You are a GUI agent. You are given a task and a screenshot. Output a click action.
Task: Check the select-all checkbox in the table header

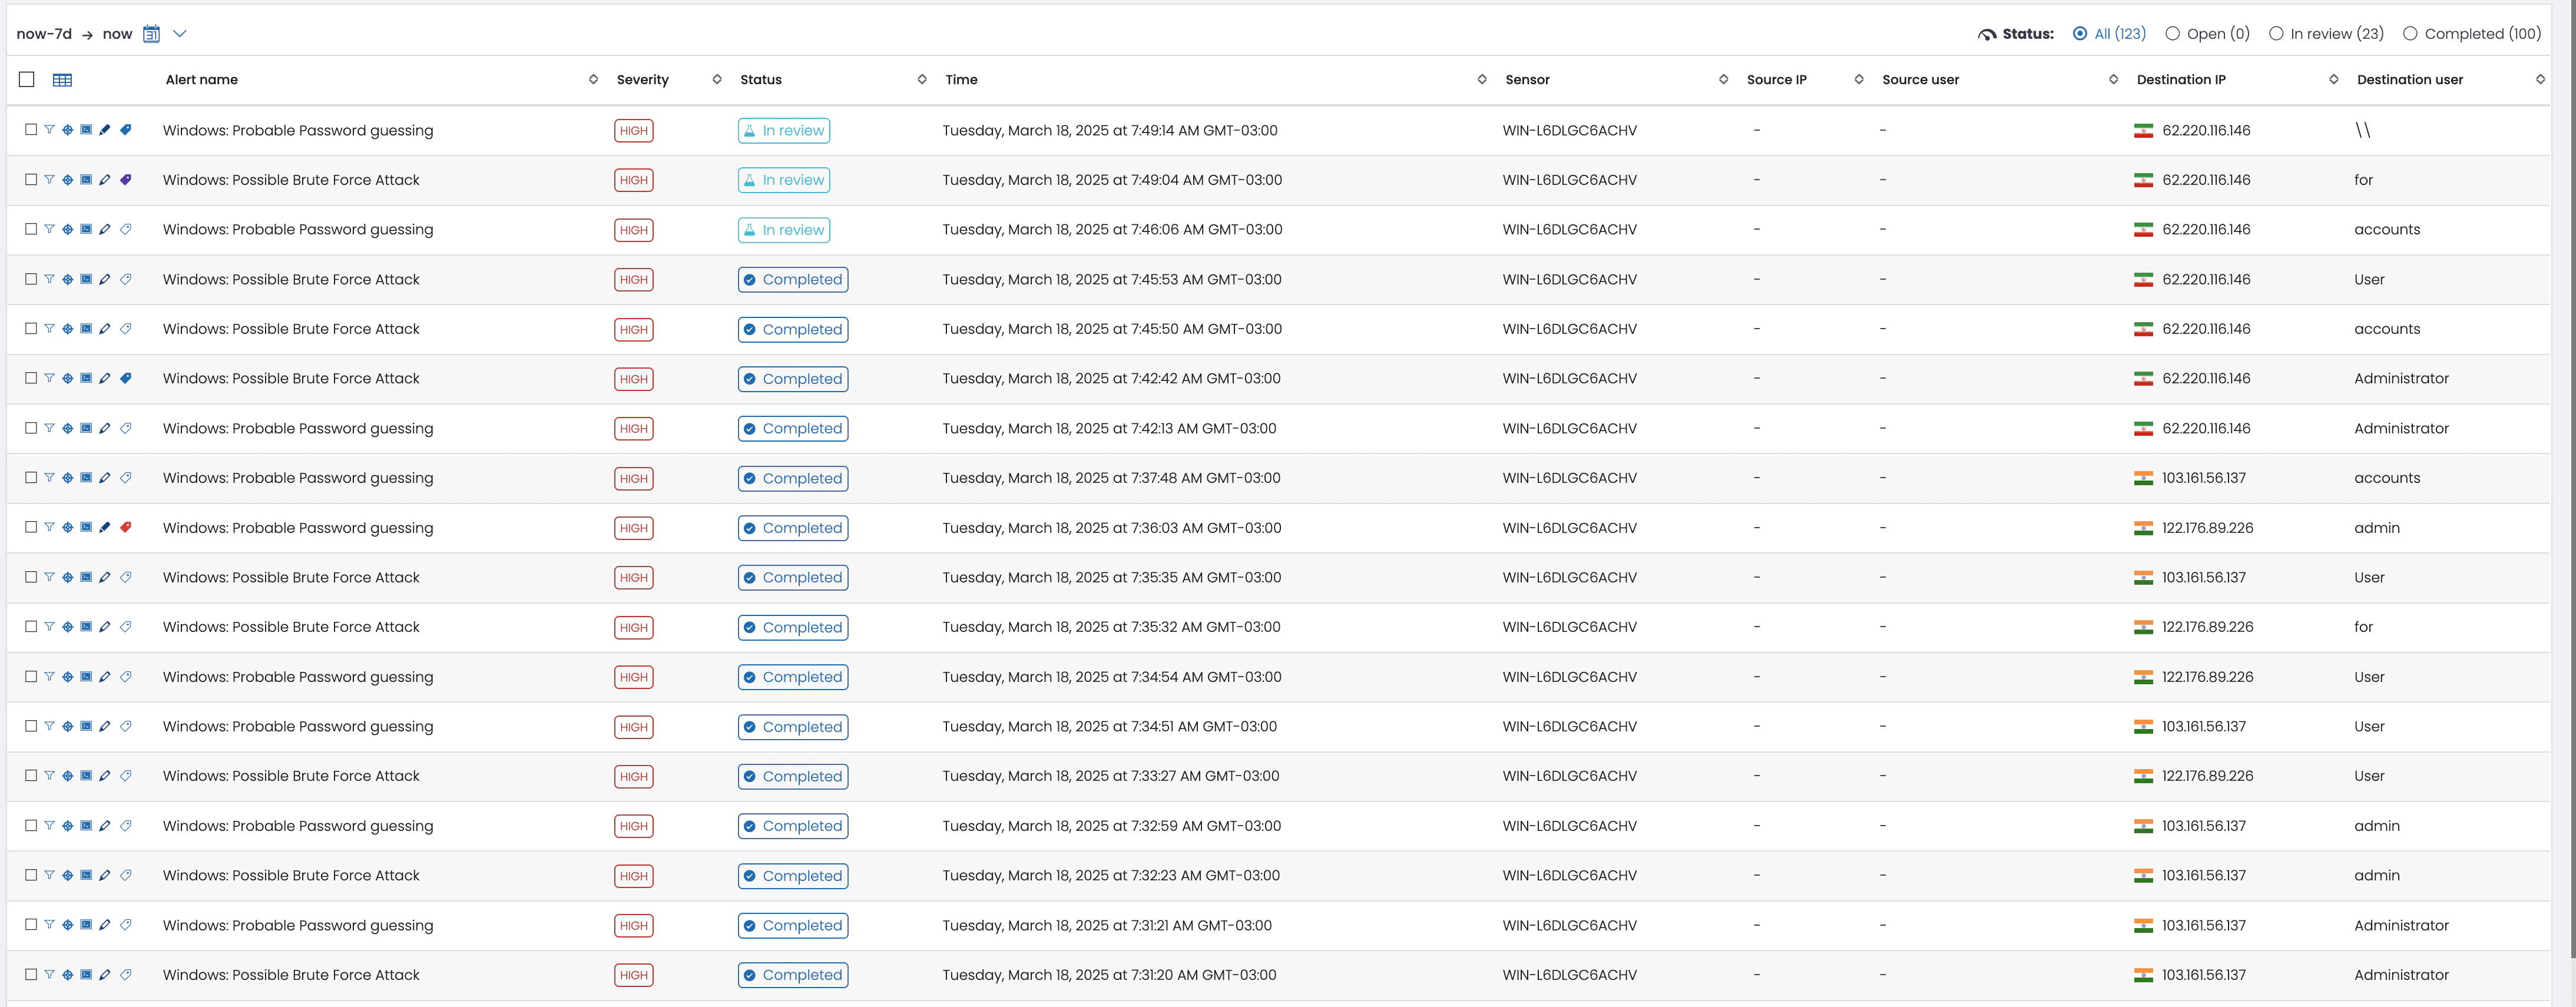pyautogui.click(x=27, y=80)
